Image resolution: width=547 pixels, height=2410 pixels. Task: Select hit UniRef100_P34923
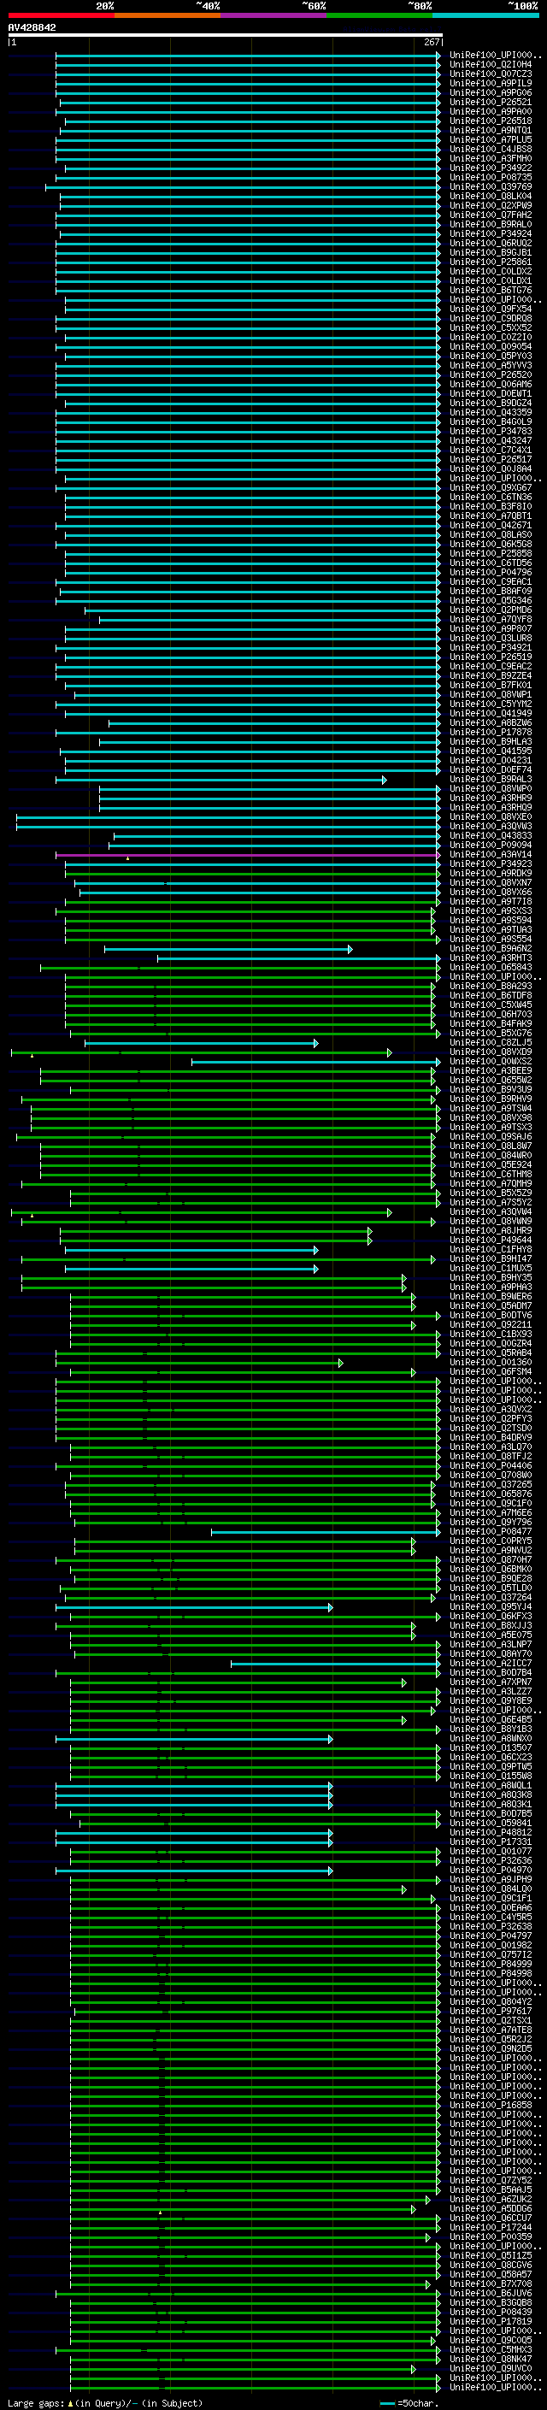[x=491, y=863]
